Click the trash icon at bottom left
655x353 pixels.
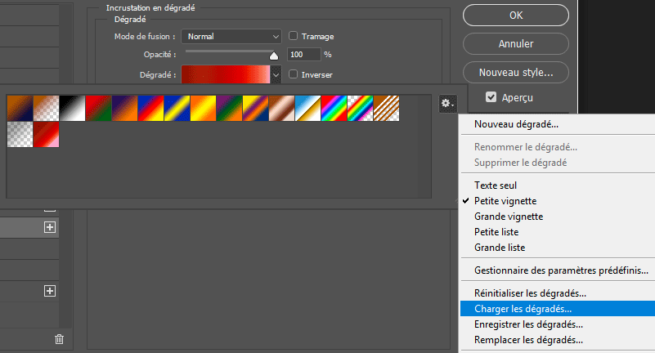59,339
